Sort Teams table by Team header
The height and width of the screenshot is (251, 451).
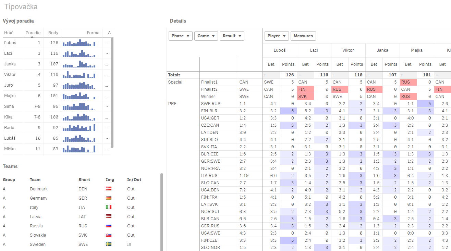pos(35,179)
